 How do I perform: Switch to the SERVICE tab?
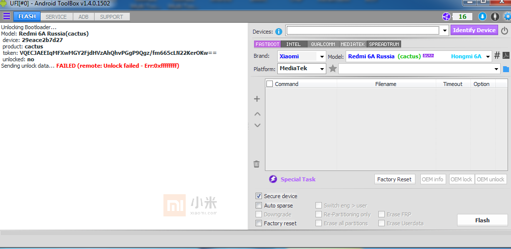[x=56, y=17]
